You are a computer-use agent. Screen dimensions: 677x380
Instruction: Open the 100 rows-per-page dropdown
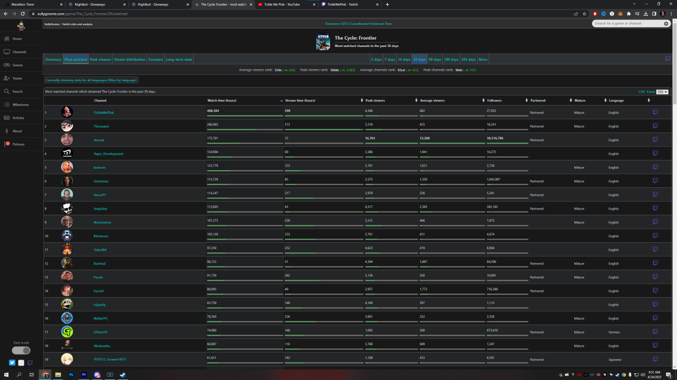click(x=662, y=92)
